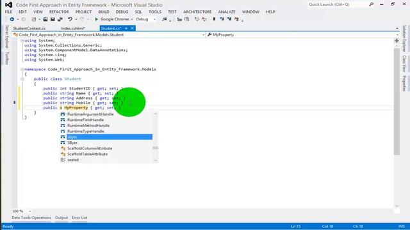
Task: Uncomment the selected lines icon
Action: coord(204,19)
